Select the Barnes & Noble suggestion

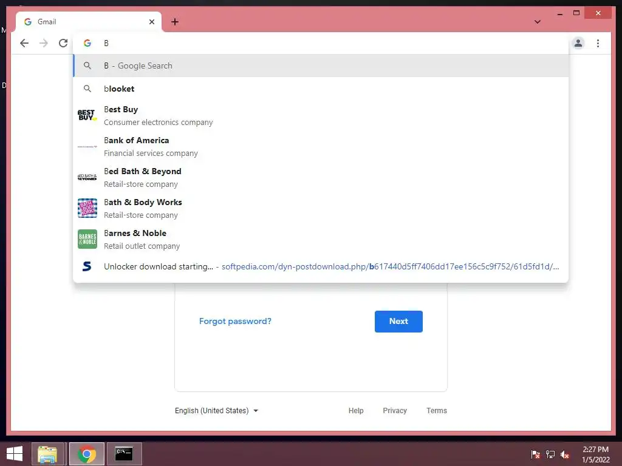pyautogui.click(x=321, y=239)
